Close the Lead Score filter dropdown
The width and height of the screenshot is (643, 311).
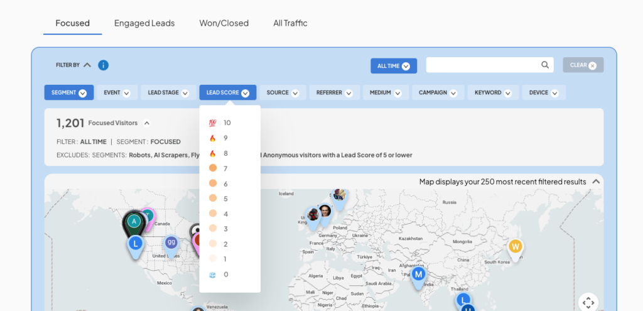[x=228, y=93]
